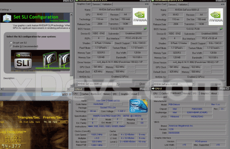230x149 pixels.
Task: Select Graphics Card tab in left GPU-Z
Action: coord(84,4)
